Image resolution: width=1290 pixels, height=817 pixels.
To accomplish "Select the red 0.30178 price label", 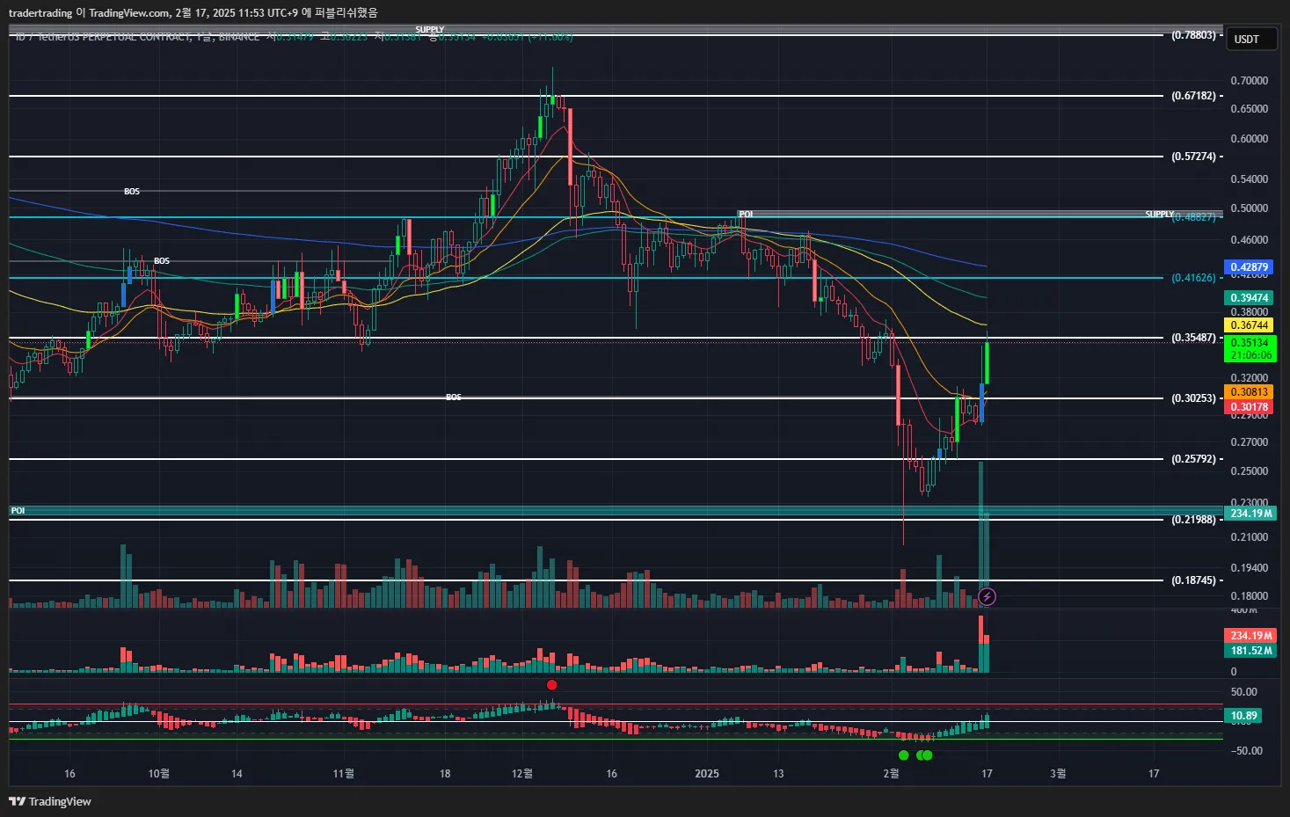I will pos(1249,407).
